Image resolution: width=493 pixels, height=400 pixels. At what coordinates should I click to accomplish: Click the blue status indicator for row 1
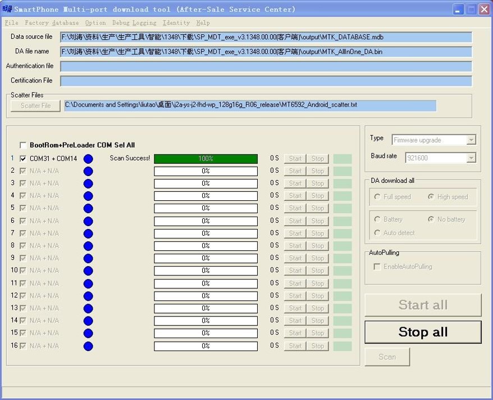click(x=88, y=159)
